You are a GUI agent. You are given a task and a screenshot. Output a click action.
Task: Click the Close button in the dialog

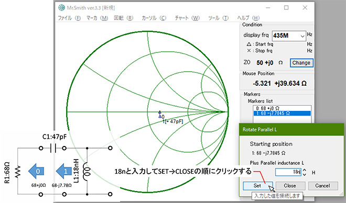290,186
